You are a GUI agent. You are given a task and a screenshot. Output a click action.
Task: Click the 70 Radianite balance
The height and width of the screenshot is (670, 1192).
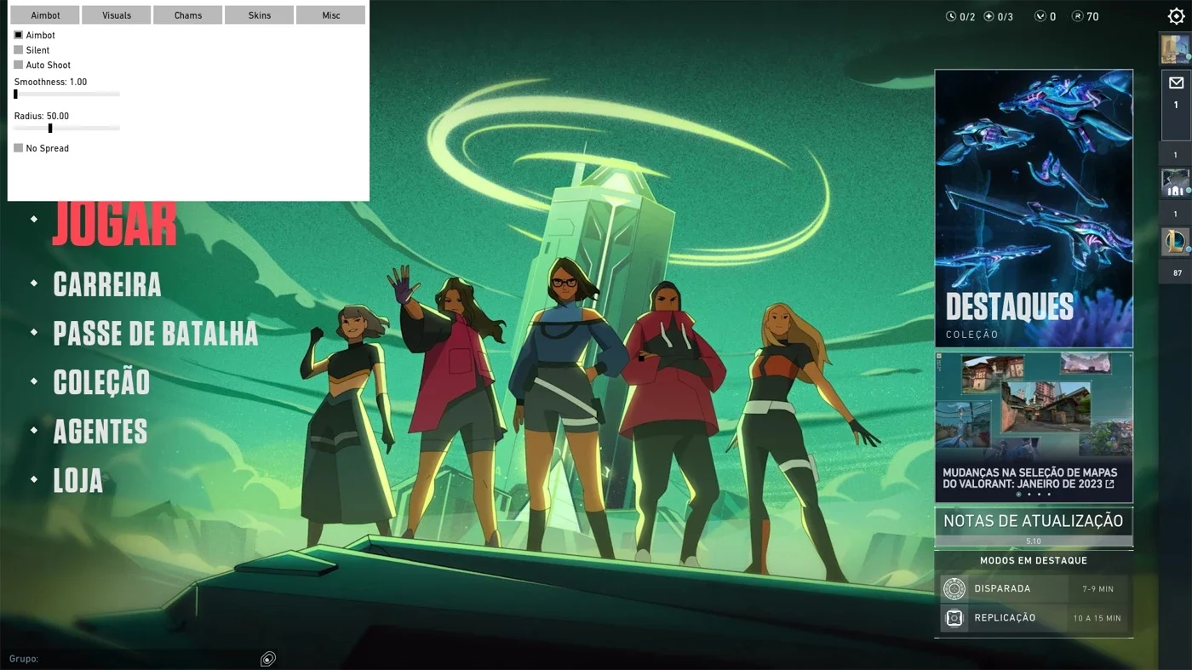pos(1092,16)
